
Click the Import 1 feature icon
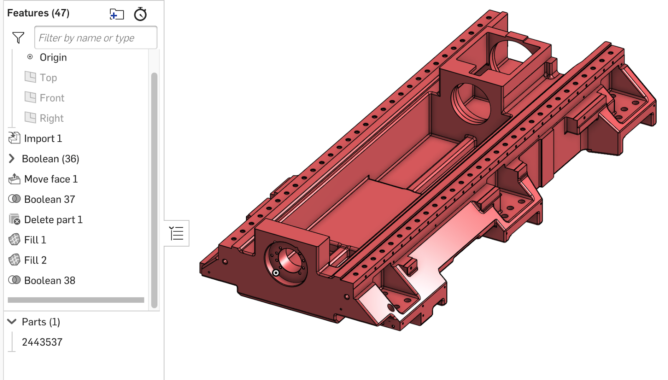(x=15, y=138)
